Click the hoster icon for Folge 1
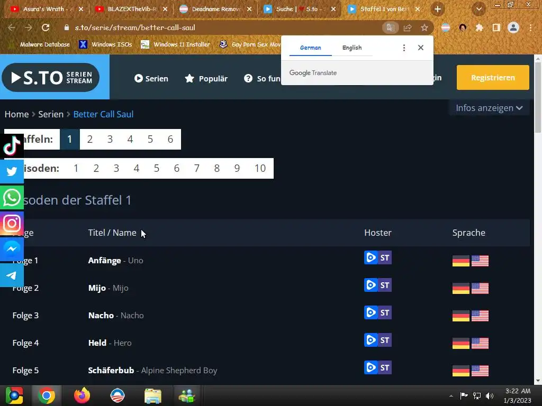The height and width of the screenshot is (406, 542). point(371,257)
